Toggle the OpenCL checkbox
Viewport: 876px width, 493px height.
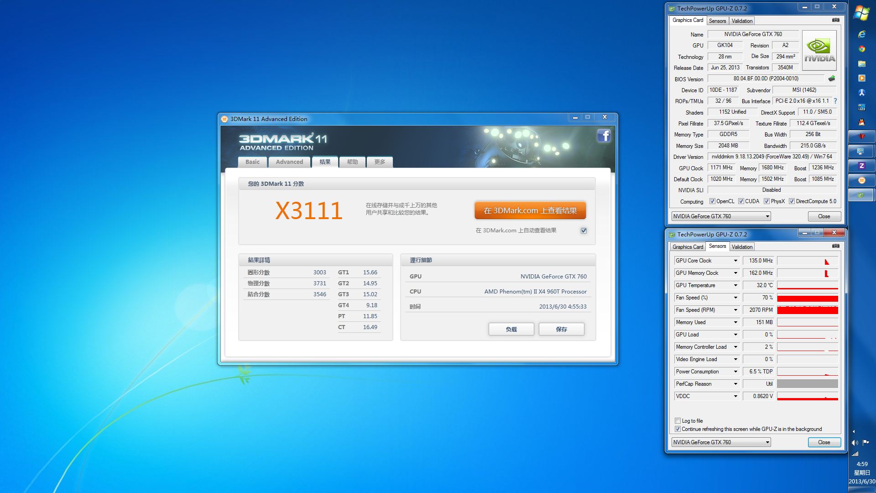(712, 201)
